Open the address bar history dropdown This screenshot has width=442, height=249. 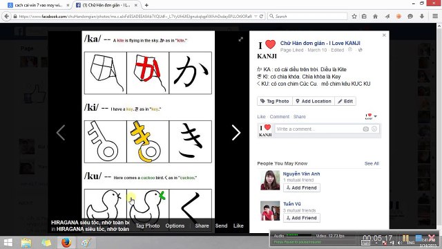(x=256, y=17)
